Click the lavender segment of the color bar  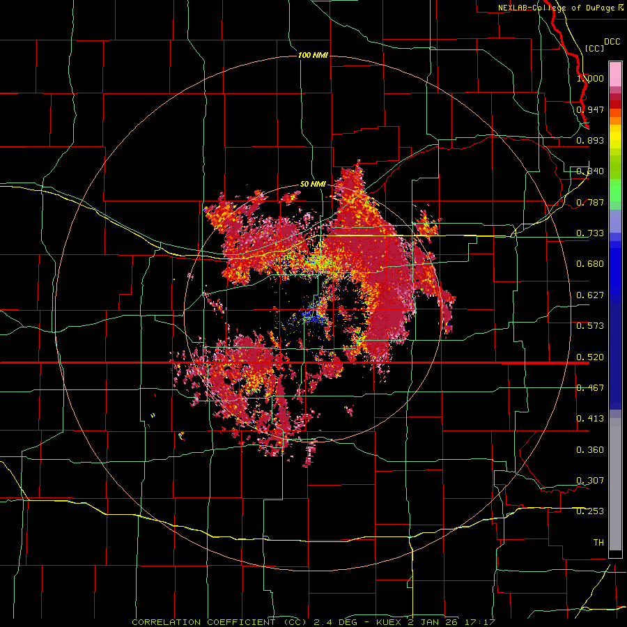coord(615,221)
